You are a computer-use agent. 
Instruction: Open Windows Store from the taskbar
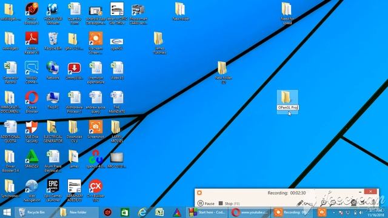125,213
